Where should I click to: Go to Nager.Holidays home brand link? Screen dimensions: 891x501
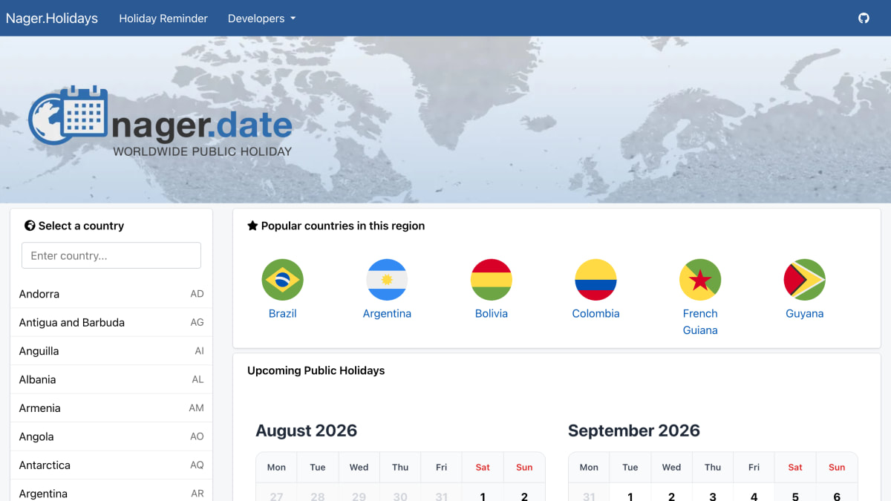coord(52,18)
